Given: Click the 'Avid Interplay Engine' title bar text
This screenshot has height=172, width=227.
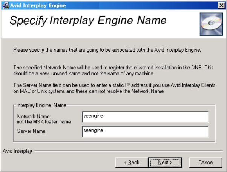Looking at the screenshot, I should pos(38,6).
